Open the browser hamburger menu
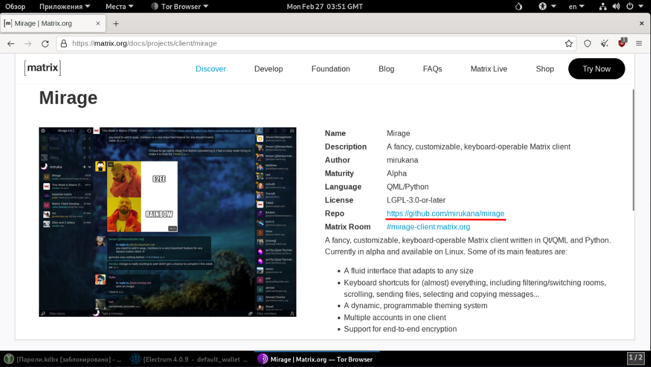 [640, 43]
